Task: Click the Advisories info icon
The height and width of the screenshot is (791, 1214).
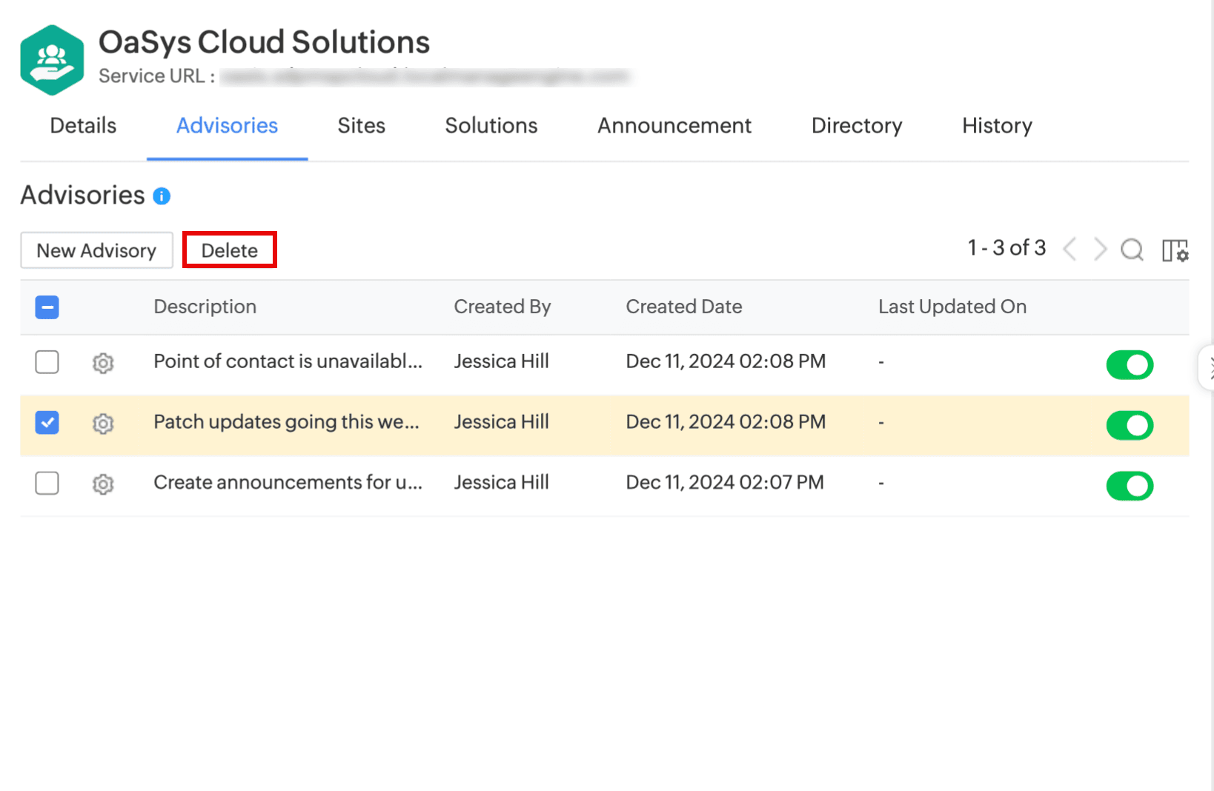Action: pos(162,196)
